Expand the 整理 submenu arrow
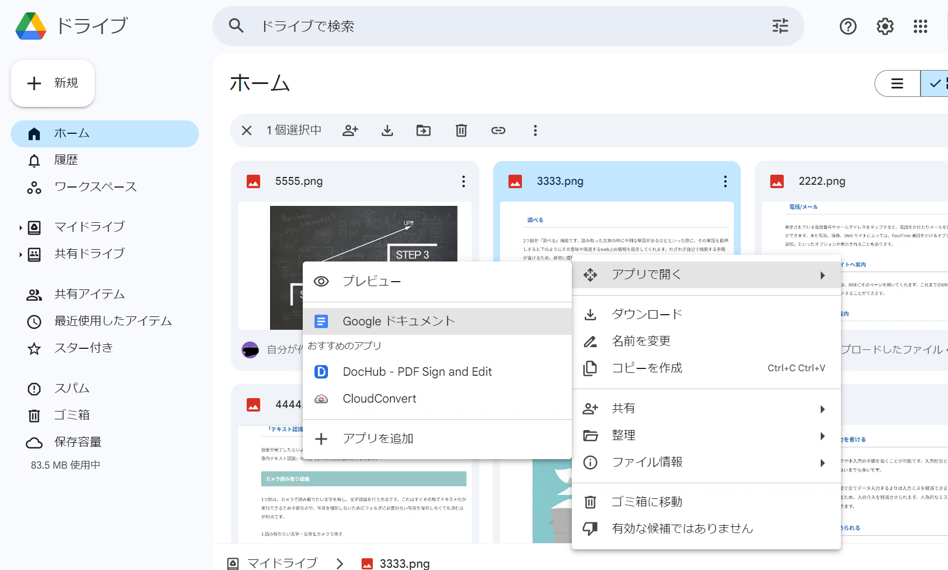 [x=822, y=436]
